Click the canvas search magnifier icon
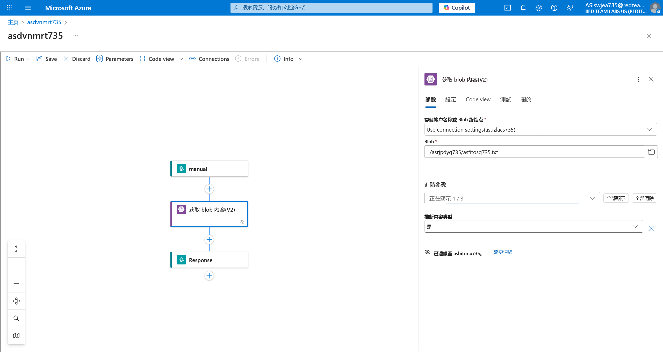 click(16, 318)
